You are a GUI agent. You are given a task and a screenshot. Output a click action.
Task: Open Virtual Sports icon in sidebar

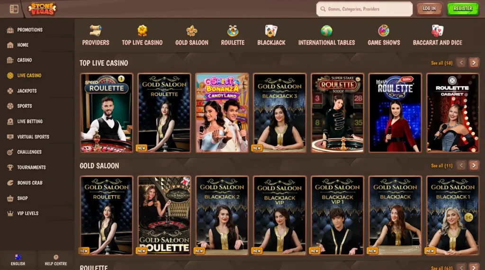tap(10, 137)
